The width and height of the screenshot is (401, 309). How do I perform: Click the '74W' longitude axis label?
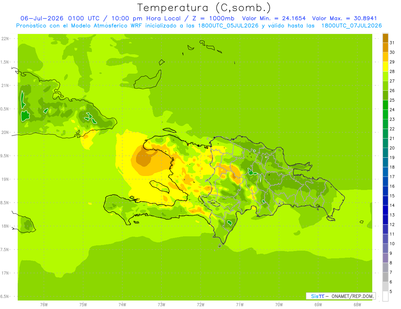point(122,304)
